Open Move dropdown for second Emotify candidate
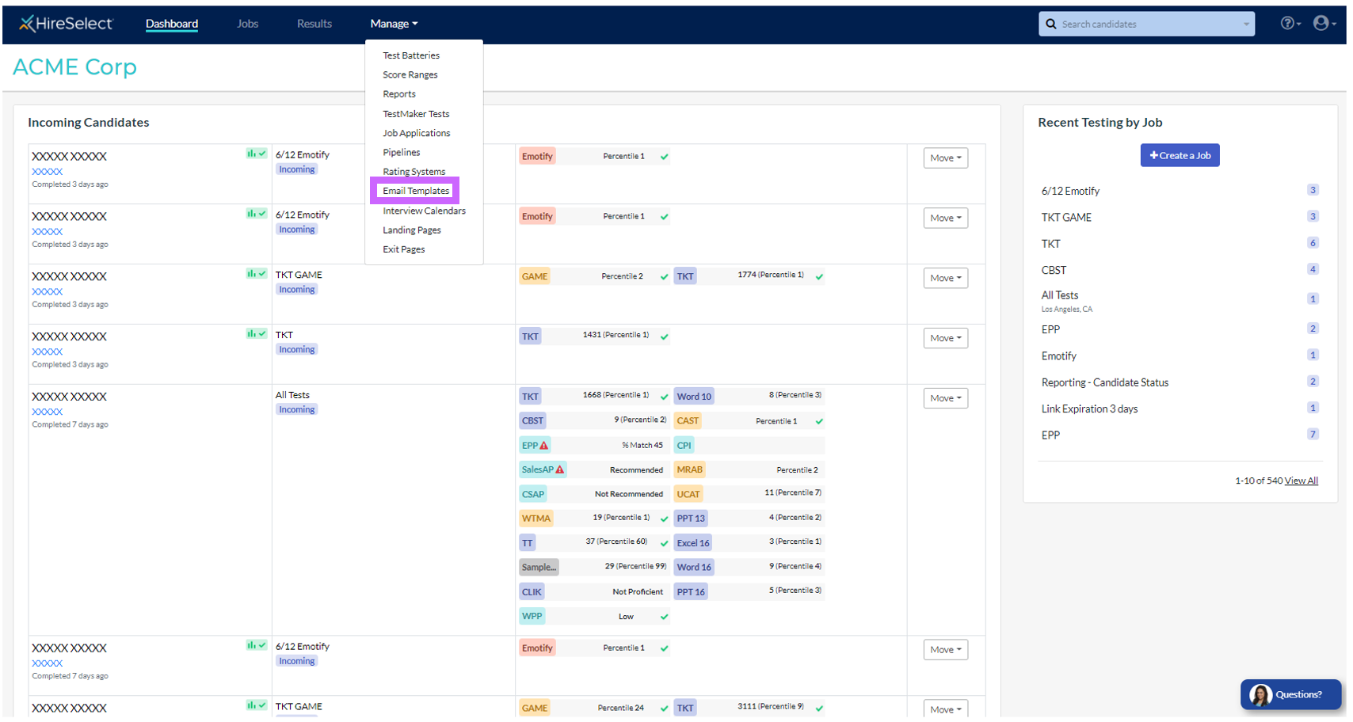 coord(946,218)
